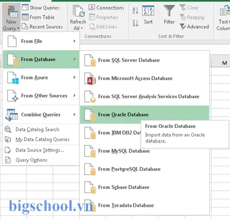Click the Show Queries icon
Viewport: 230px width, 219px height.
click(x=25, y=7)
